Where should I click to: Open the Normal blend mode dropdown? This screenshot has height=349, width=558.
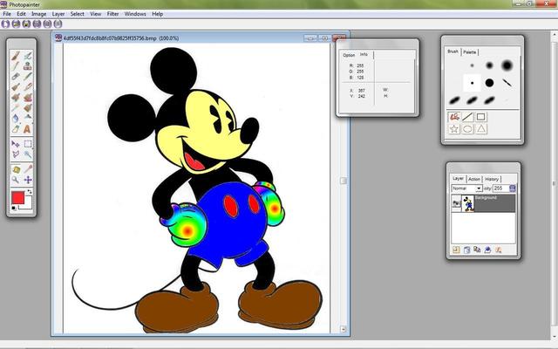point(479,188)
